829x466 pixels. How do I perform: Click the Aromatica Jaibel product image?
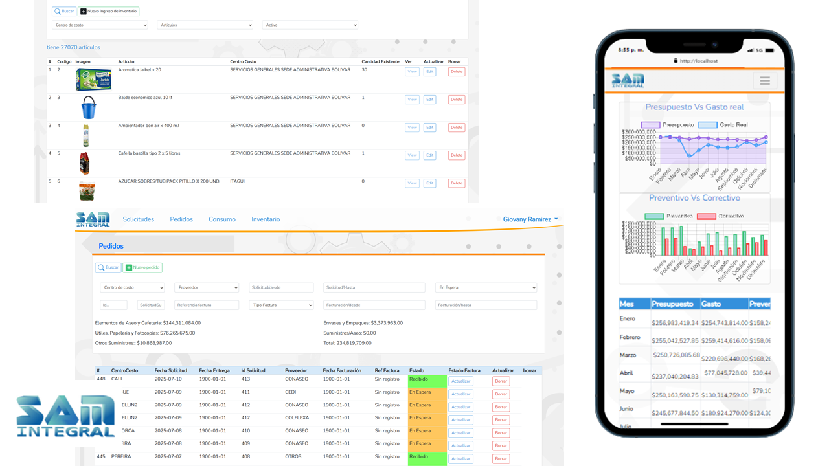[93, 80]
